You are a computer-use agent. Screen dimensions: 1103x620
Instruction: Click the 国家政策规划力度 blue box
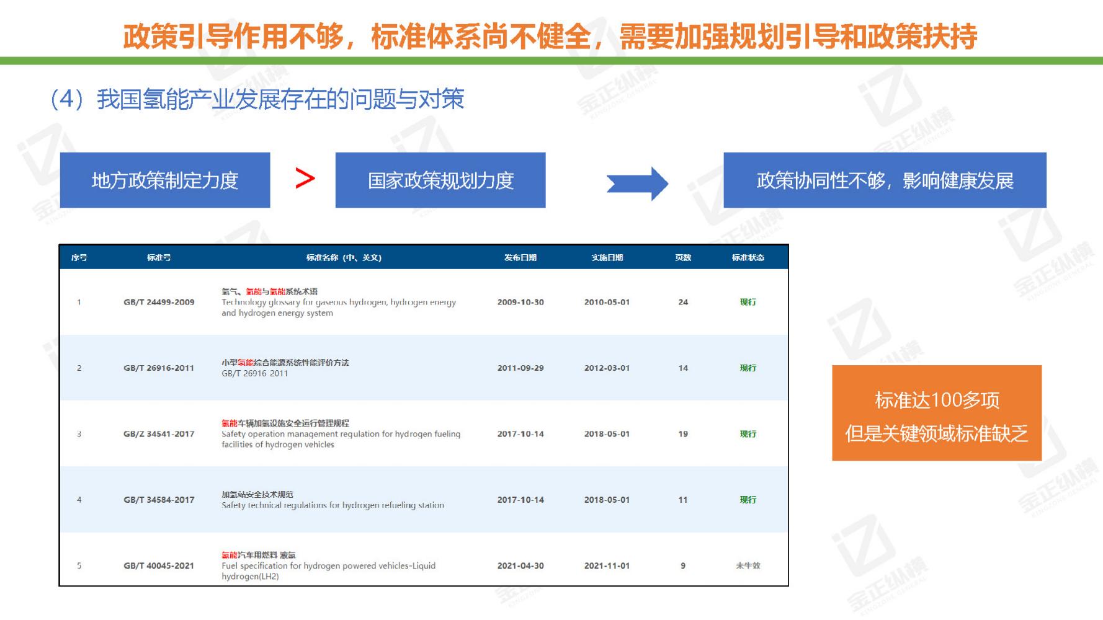[440, 180]
